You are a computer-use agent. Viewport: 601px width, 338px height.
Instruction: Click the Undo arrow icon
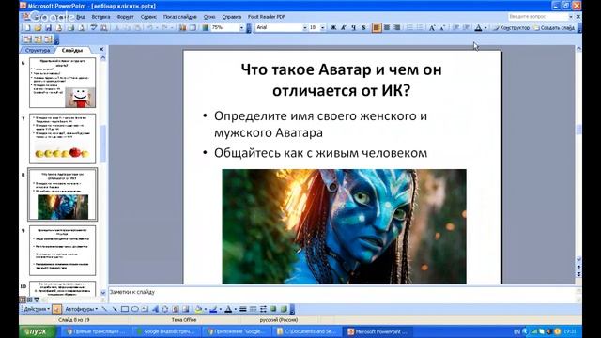click(x=150, y=27)
